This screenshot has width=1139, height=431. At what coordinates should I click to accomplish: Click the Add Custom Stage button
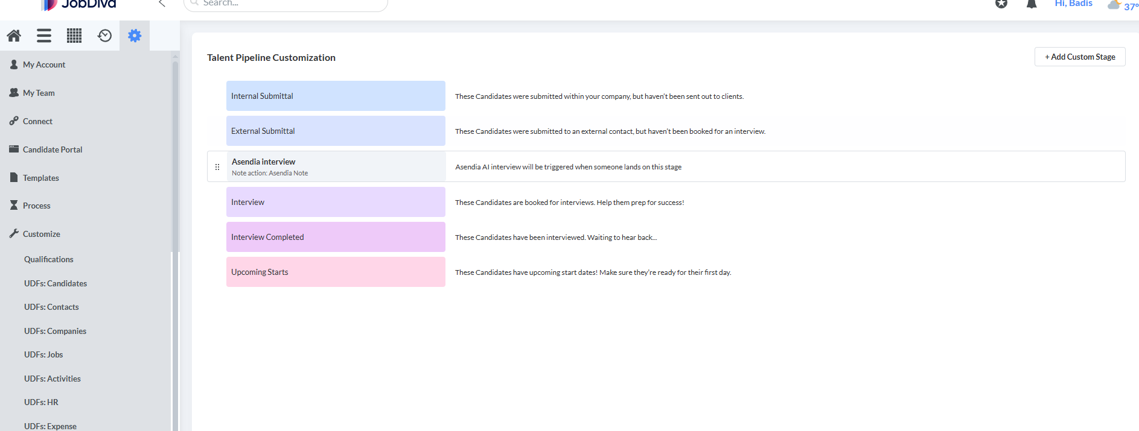[1080, 57]
